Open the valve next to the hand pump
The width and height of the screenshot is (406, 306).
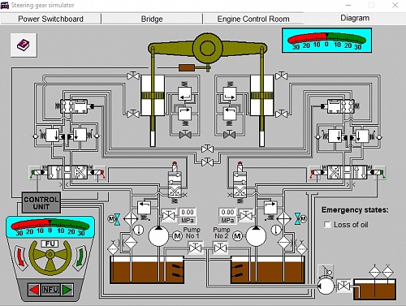click(x=343, y=286)
